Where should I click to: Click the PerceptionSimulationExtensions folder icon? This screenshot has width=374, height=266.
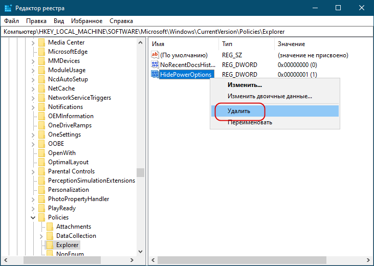(x=41, y=181)
